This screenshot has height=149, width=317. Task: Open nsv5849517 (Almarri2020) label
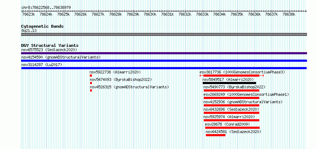228,79
